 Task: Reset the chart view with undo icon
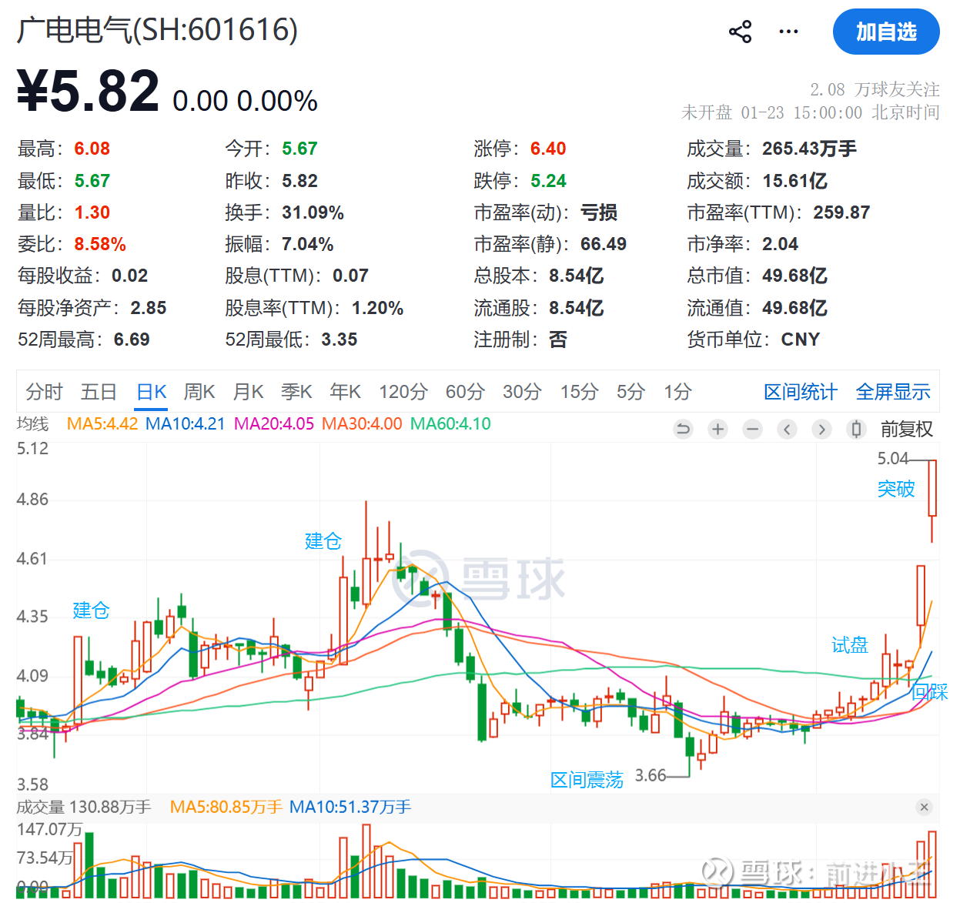click(683, 429)
